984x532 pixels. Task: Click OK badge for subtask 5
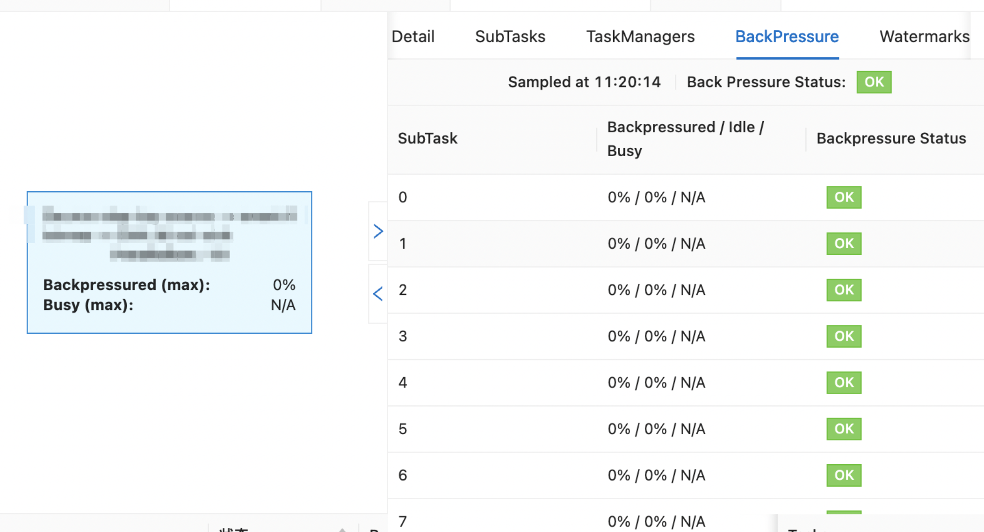pyautogui.click(x=843, y=428)
